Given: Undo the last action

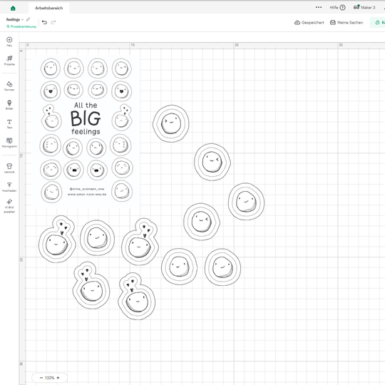Looking at the screenshot, I should pyautogui.click(x=44, y=22).
